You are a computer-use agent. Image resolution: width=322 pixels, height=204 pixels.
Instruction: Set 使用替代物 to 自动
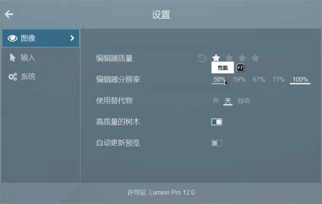click(244, 101)
